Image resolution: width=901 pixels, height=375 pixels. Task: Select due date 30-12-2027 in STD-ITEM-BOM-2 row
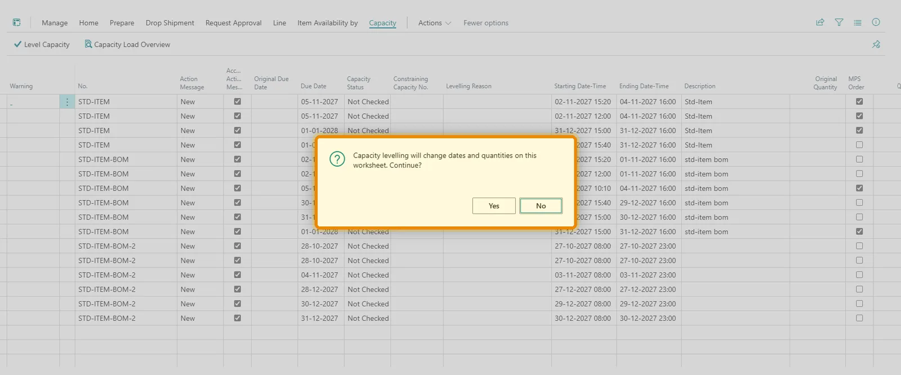tap(319, 304)
